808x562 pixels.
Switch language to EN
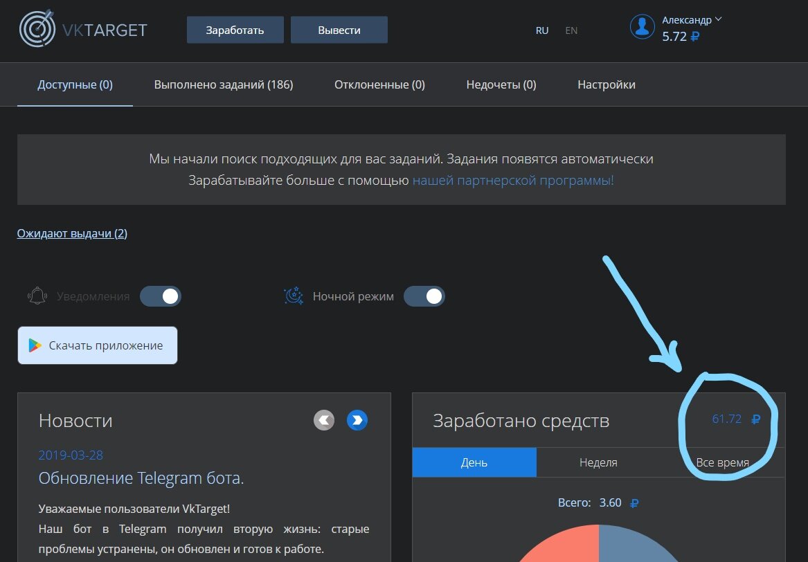coord(571,30)
